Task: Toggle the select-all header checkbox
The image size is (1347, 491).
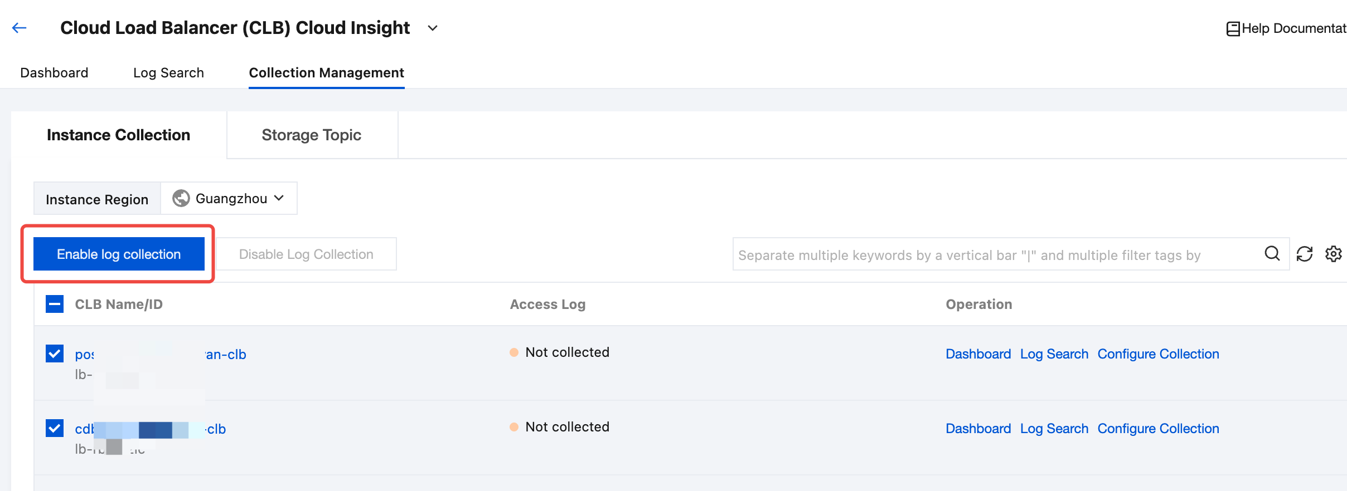Action: point(55,304)
